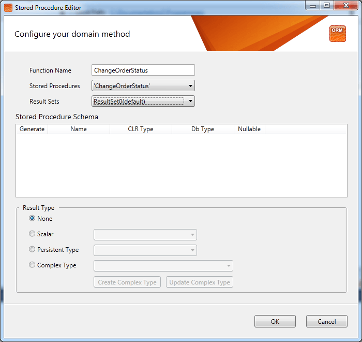Dismiss dialog with Cancel button
This screenshot has height=342, width=362.
point(327,321)
